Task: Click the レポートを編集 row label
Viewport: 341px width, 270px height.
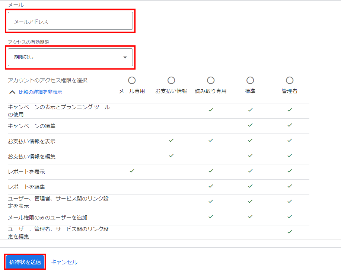Action: (x=26, y=187)
